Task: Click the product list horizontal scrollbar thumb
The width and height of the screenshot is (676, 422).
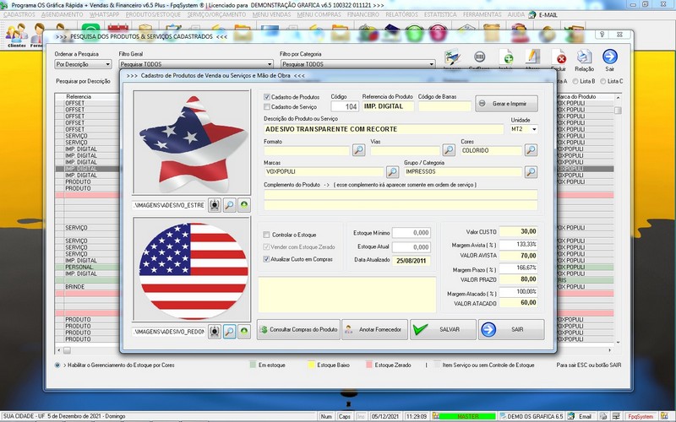Action: pos(68,350)
